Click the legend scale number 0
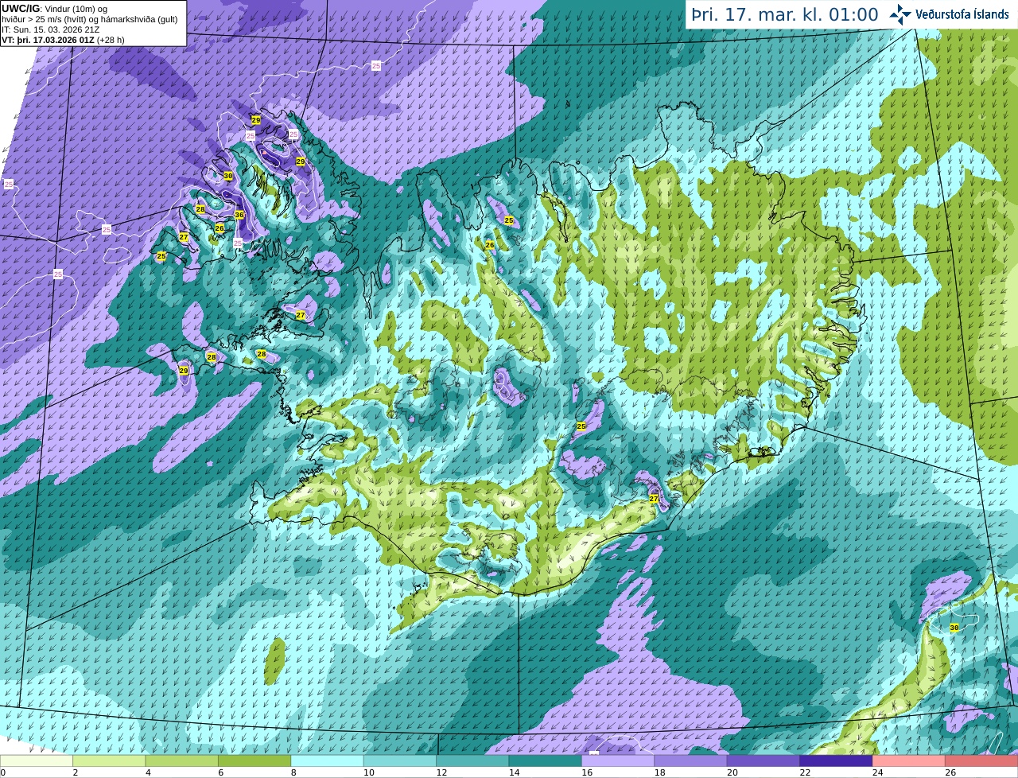 click(x=2, y=772)
